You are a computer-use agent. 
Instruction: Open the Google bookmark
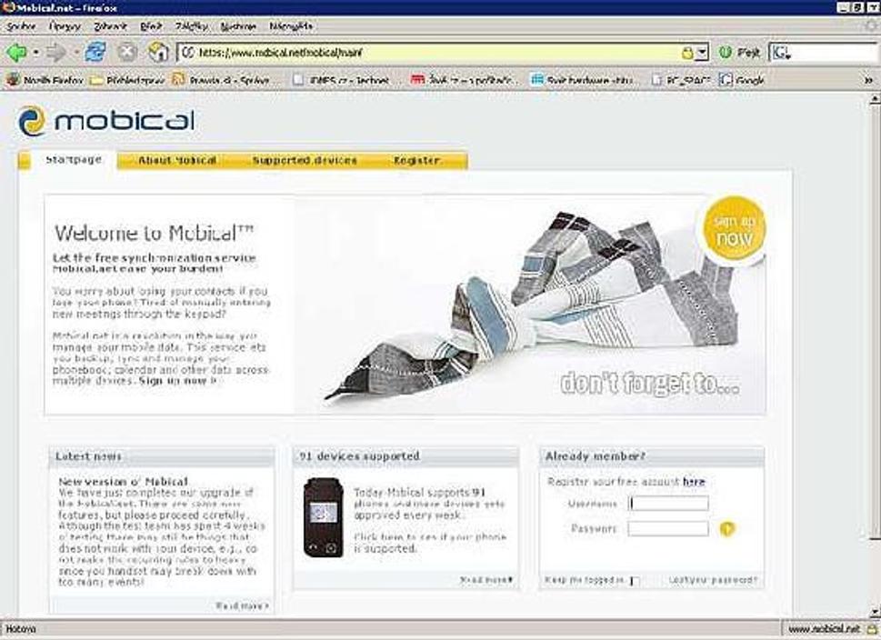(742, 80)
